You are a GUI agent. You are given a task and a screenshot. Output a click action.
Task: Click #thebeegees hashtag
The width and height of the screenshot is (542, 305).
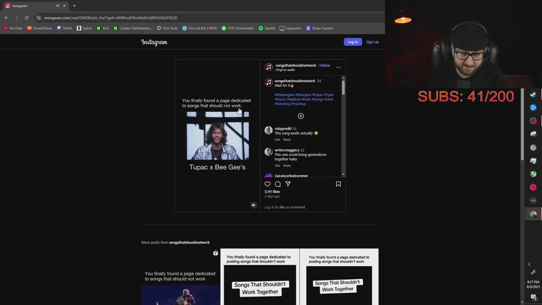(285, 95)
